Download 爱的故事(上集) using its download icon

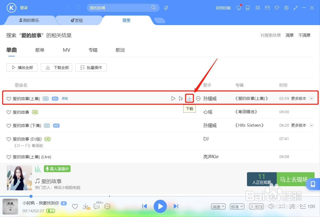click(189, 98)
